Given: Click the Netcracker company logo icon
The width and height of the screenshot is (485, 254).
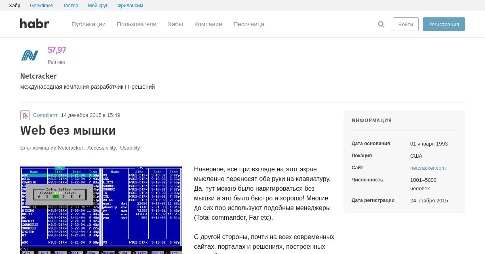Looking at the screenshot, I should point(30,55).
